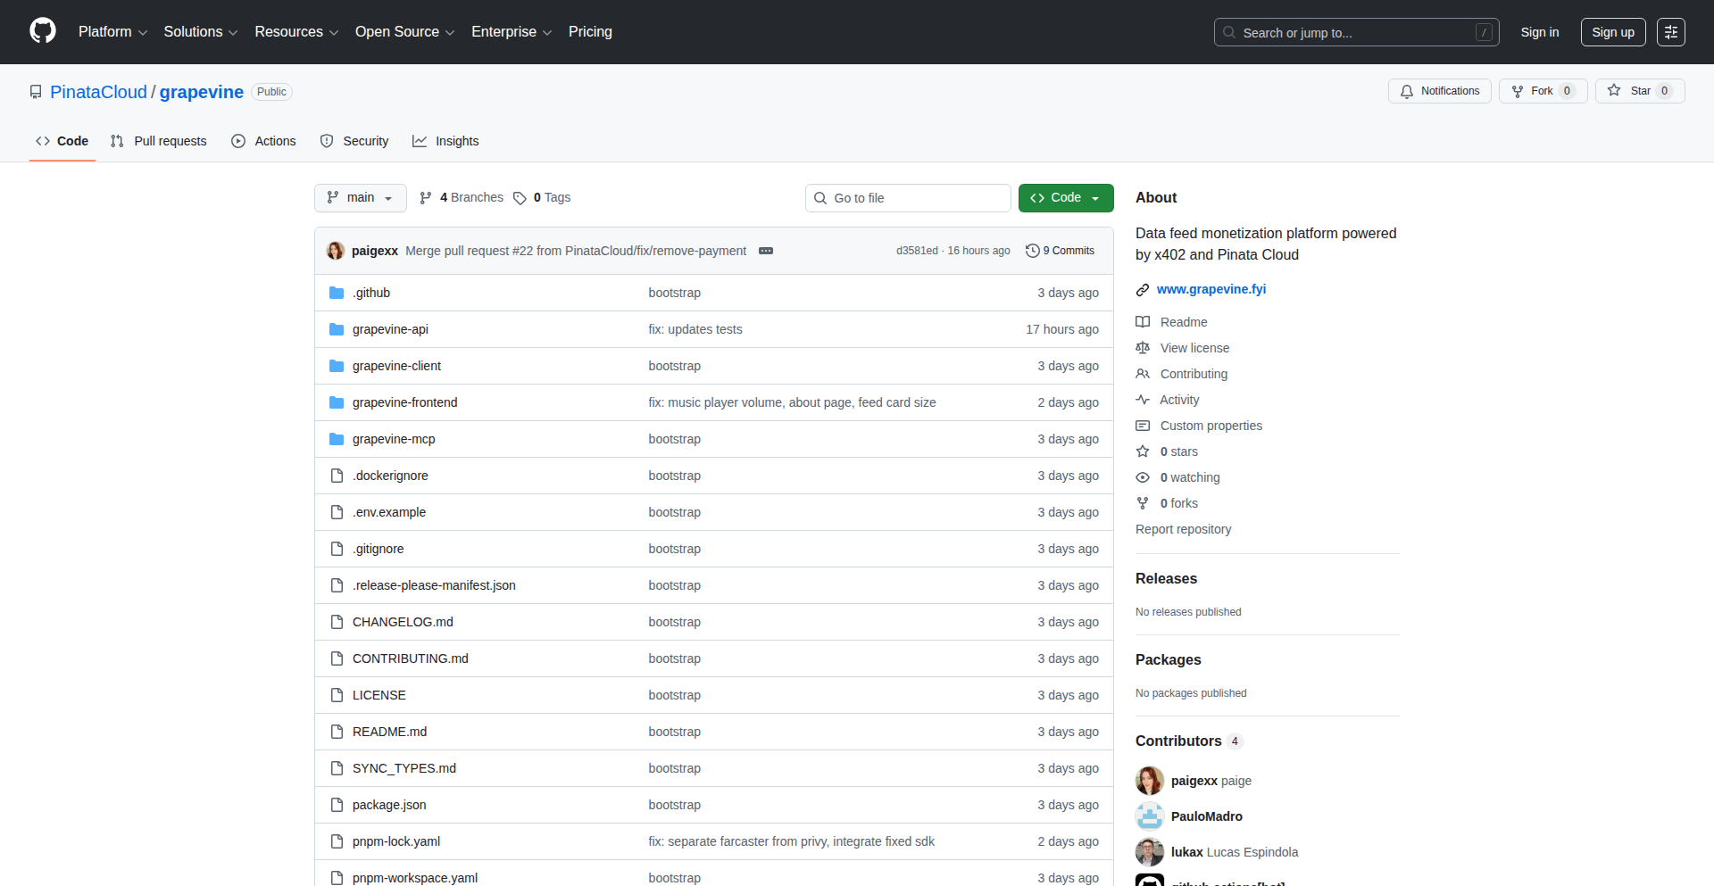
Task: Open the .github folder icon
Action: click(x=337, y=293)
